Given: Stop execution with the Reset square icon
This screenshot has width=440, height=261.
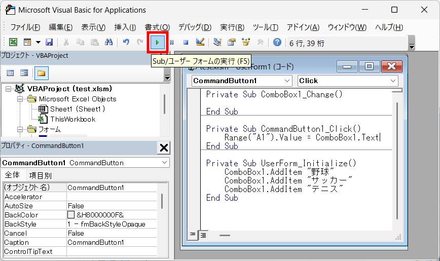Looking at the screenshot, I should click(186, 43).
